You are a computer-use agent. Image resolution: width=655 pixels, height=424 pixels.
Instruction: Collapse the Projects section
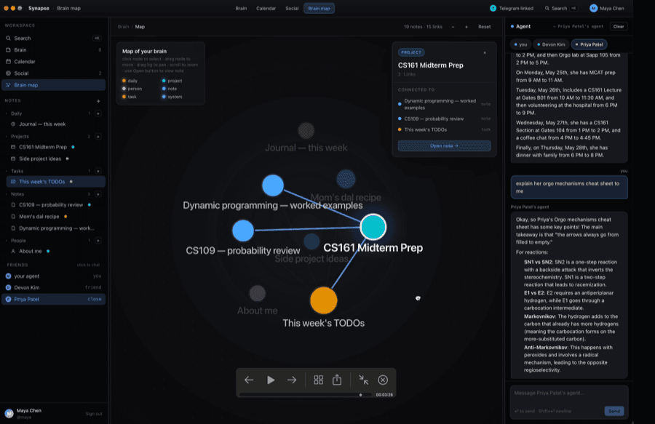(x=7, y=137)
